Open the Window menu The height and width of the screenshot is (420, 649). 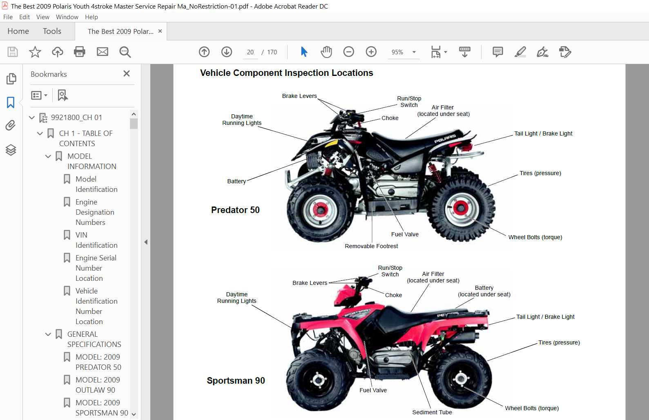point(67,17)
